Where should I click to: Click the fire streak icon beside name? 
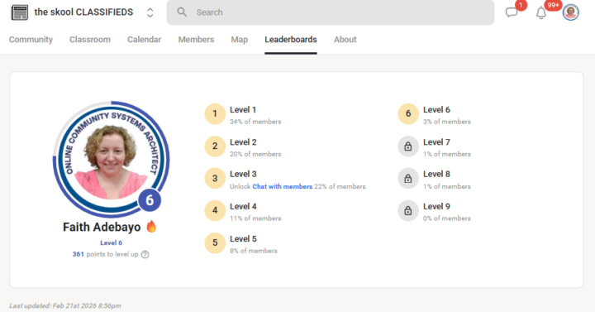(x=151, y=226)
